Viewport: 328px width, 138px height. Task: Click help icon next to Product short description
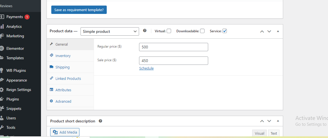[100, 121]
